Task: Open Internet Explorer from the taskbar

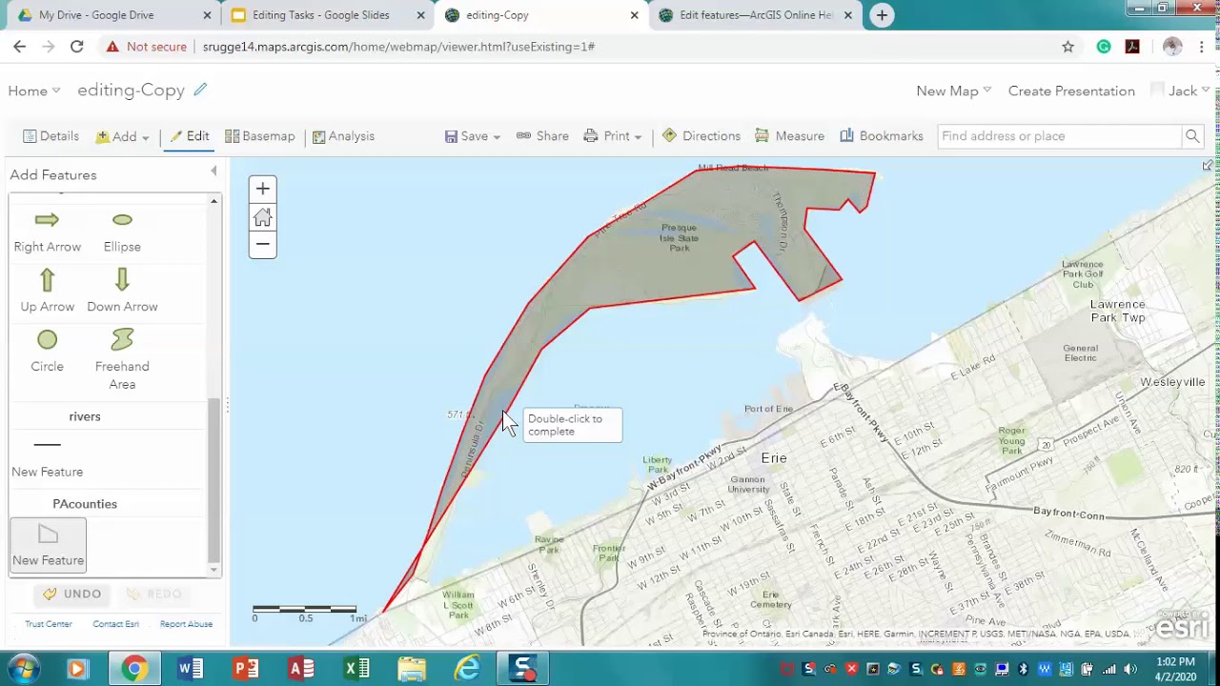Action: [x=467, y=669]
